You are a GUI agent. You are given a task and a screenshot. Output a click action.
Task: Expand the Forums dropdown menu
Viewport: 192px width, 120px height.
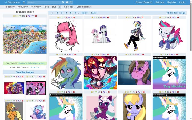click(x=36, y=7)
